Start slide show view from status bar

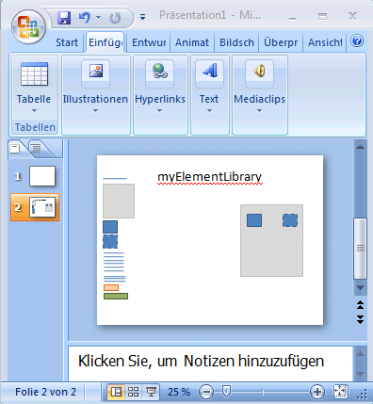(x=151, y=392)
